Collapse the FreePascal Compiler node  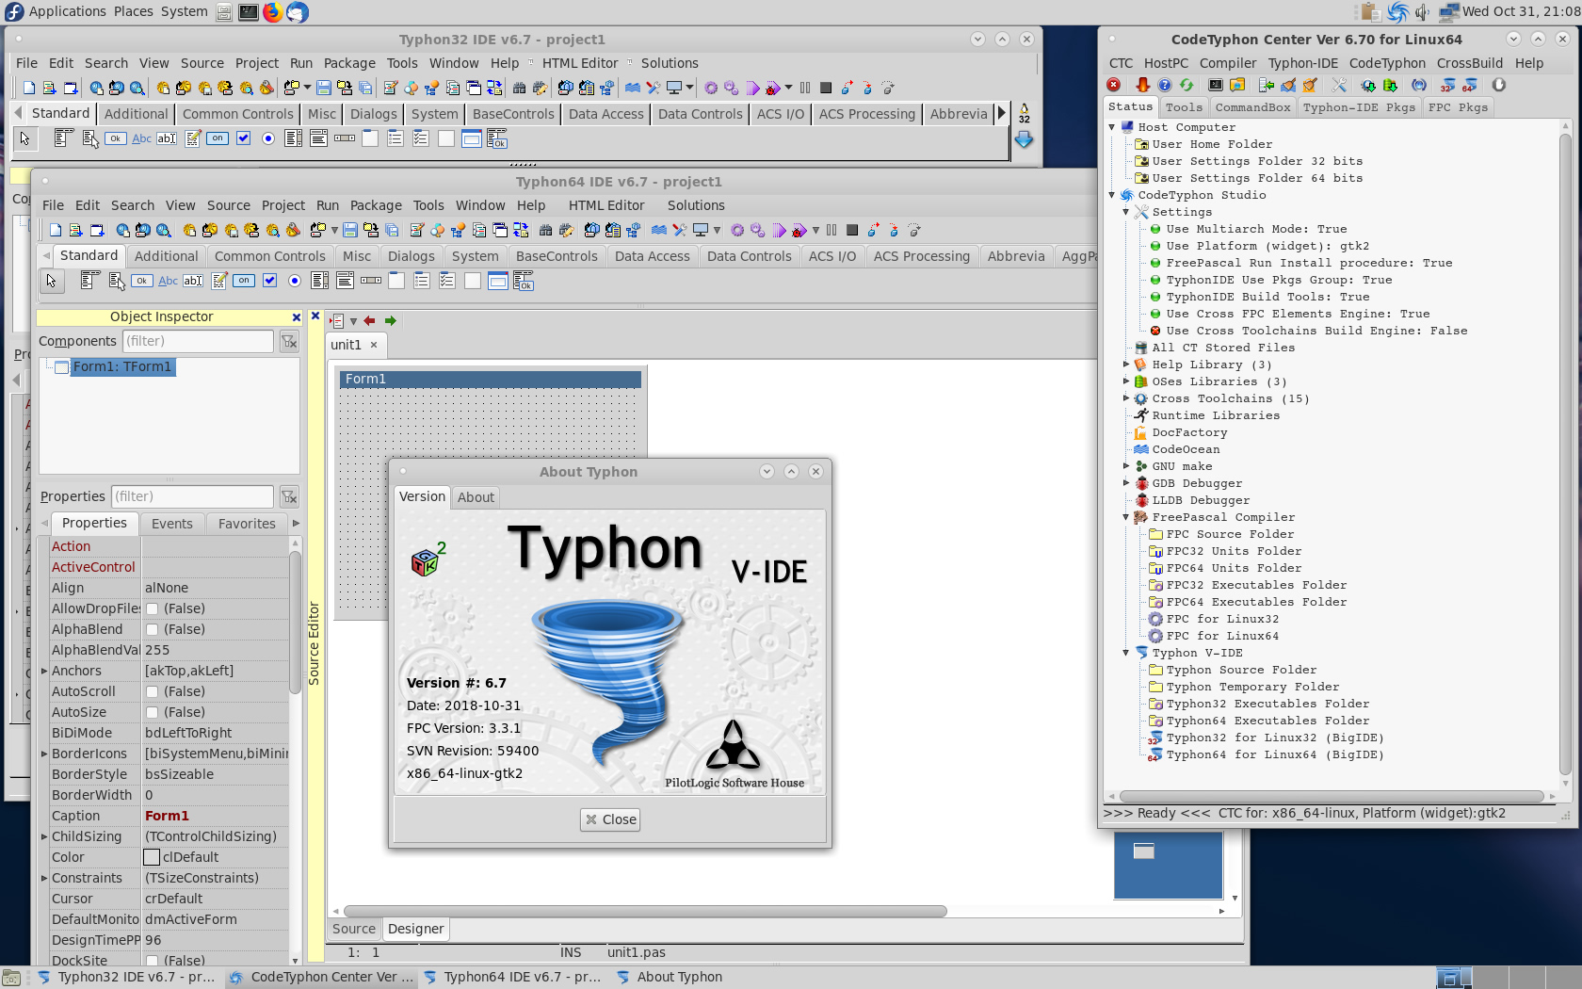click(x=1126, y=517)
